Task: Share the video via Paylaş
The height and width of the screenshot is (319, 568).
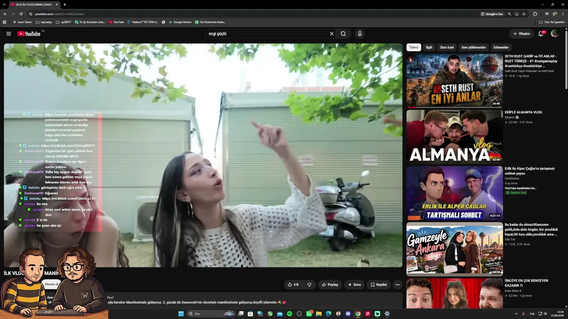Action: point(330,284)
